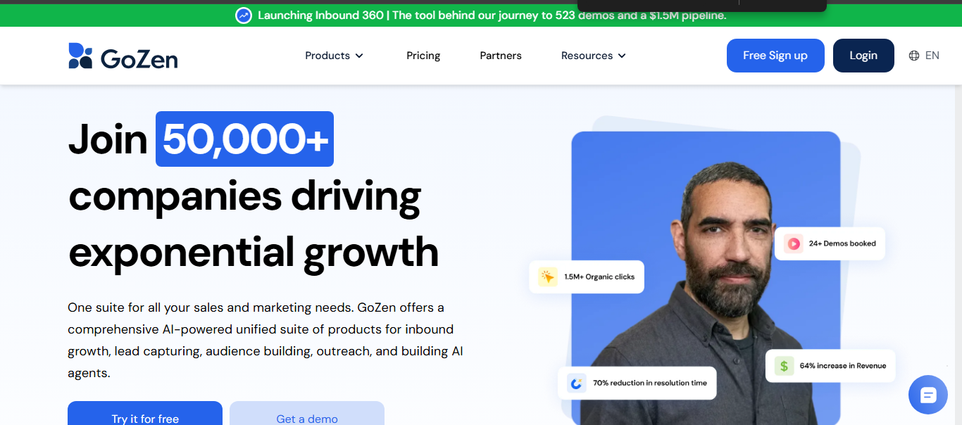The height and width of the screenshot is (425, 962).
Task: Click the 24+ Demos booked text
Action: click(x=842, y=243)
